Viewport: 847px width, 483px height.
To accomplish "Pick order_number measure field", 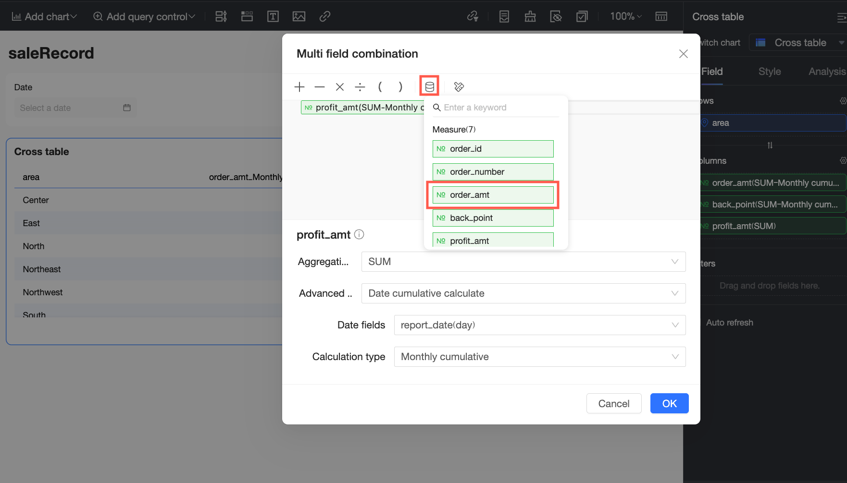I will (x=493, y=172).
